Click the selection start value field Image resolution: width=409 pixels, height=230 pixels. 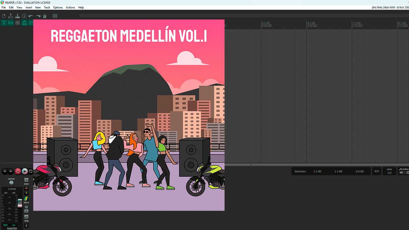pyautogui.click(x=317, y=171)
